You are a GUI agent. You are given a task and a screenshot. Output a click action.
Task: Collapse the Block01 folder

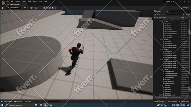tap(161, 22)
